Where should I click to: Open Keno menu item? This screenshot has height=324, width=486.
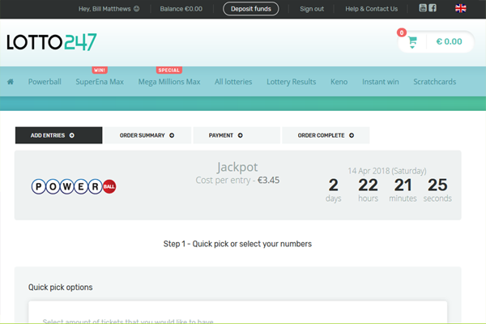coord(339,82)
